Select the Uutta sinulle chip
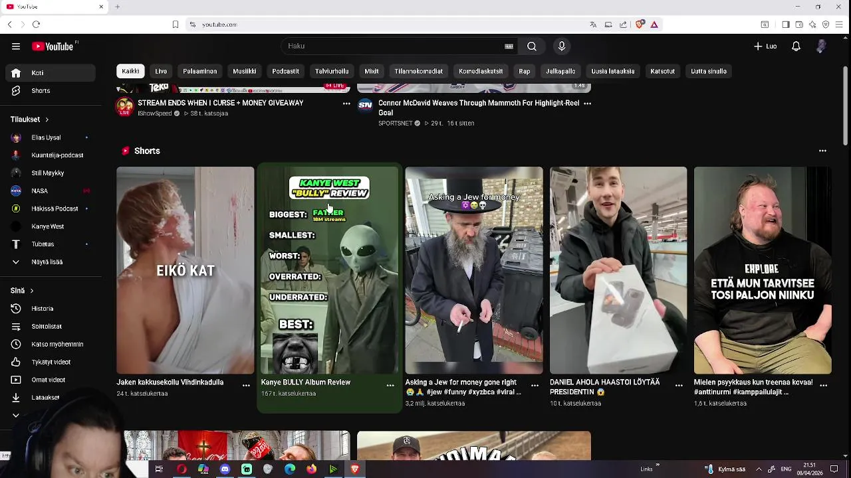The image size is (851, 478). [709, 71]
